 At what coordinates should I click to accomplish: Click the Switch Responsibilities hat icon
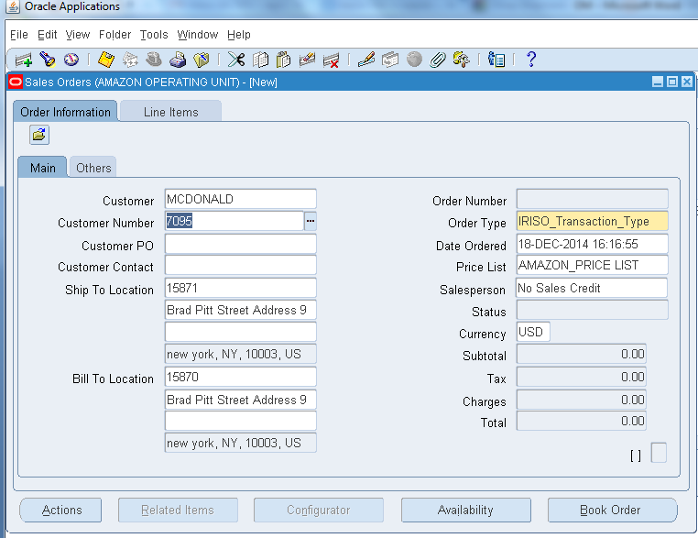(x=154, y=60)
